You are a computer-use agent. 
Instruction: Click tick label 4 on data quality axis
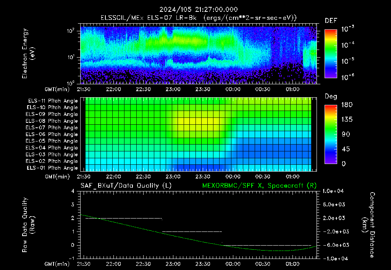[73, 191]
